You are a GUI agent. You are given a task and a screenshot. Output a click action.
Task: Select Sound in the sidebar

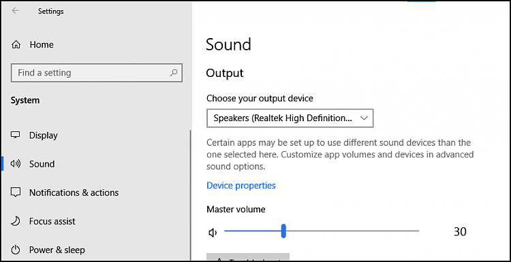click(x=42, y=164)
